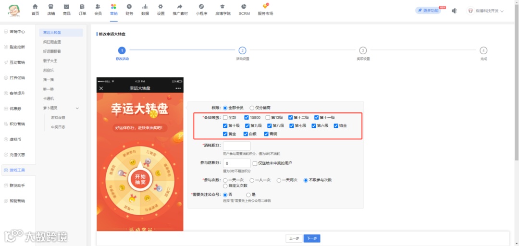Open 刮刮乐 in the game list

[49, 70]
